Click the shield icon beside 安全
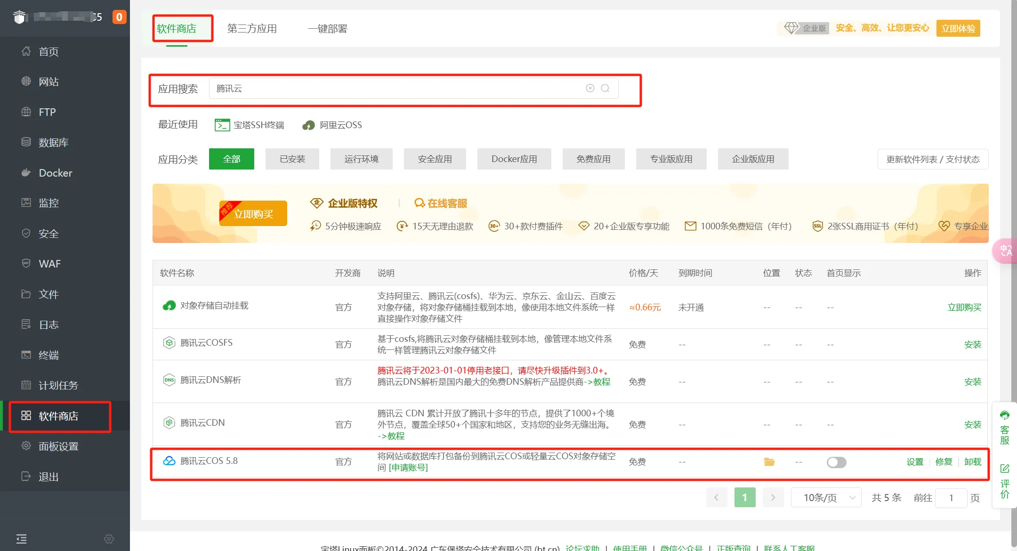1017x551 pixels. [x=26, y=233]
